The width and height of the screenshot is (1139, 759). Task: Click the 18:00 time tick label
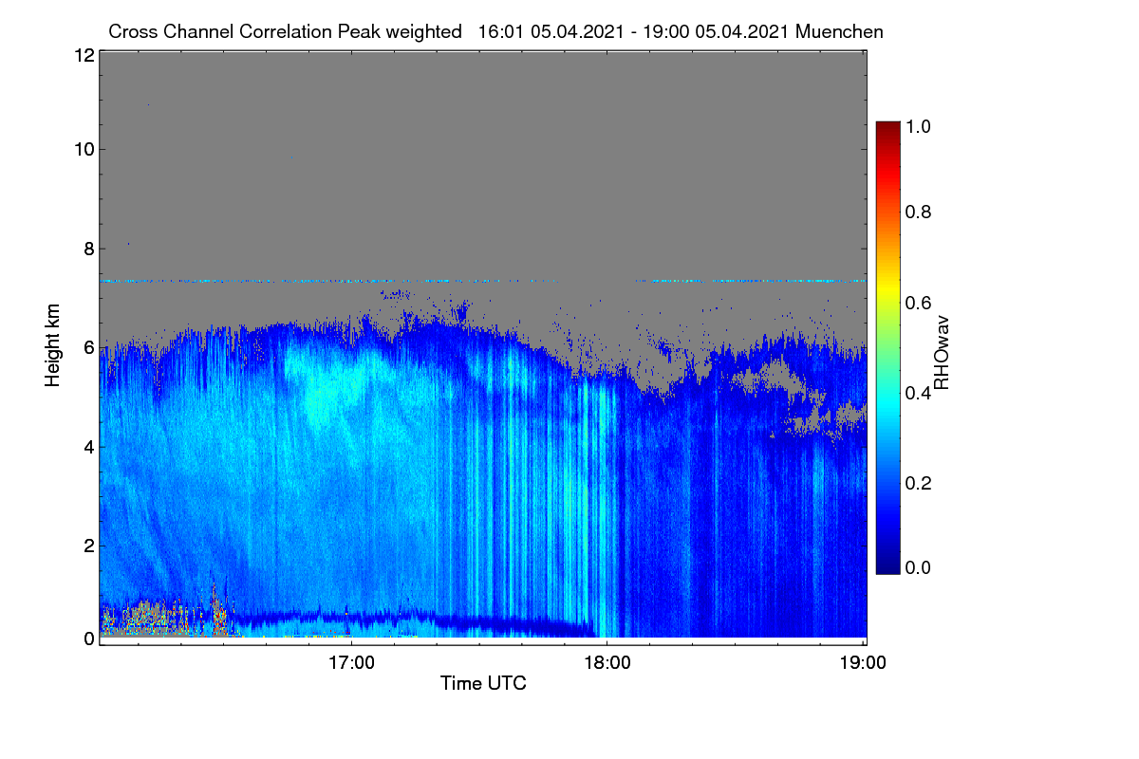(x=607, y=662)
